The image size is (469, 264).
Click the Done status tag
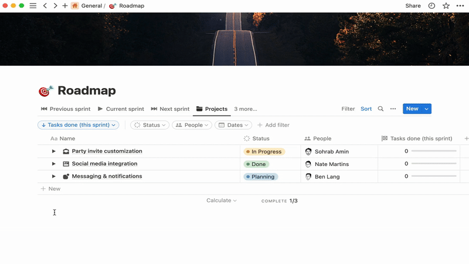(256, 164)
